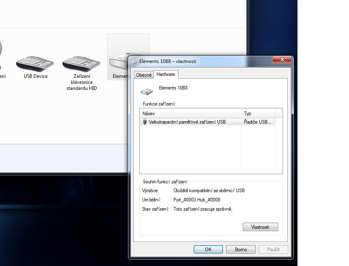349x266 pixels.
Task: Click the USB plug icon in device list
Action: click(145, 122)
